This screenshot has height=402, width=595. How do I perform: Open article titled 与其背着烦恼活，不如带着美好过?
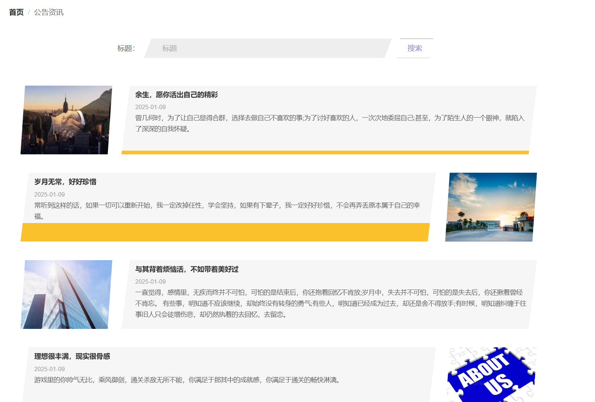(x=187, y=269)
